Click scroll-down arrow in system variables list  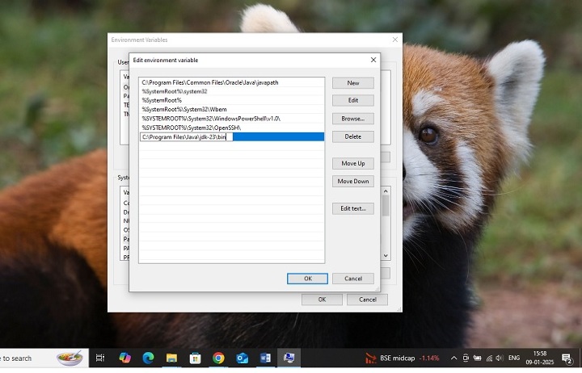(386, 255)
